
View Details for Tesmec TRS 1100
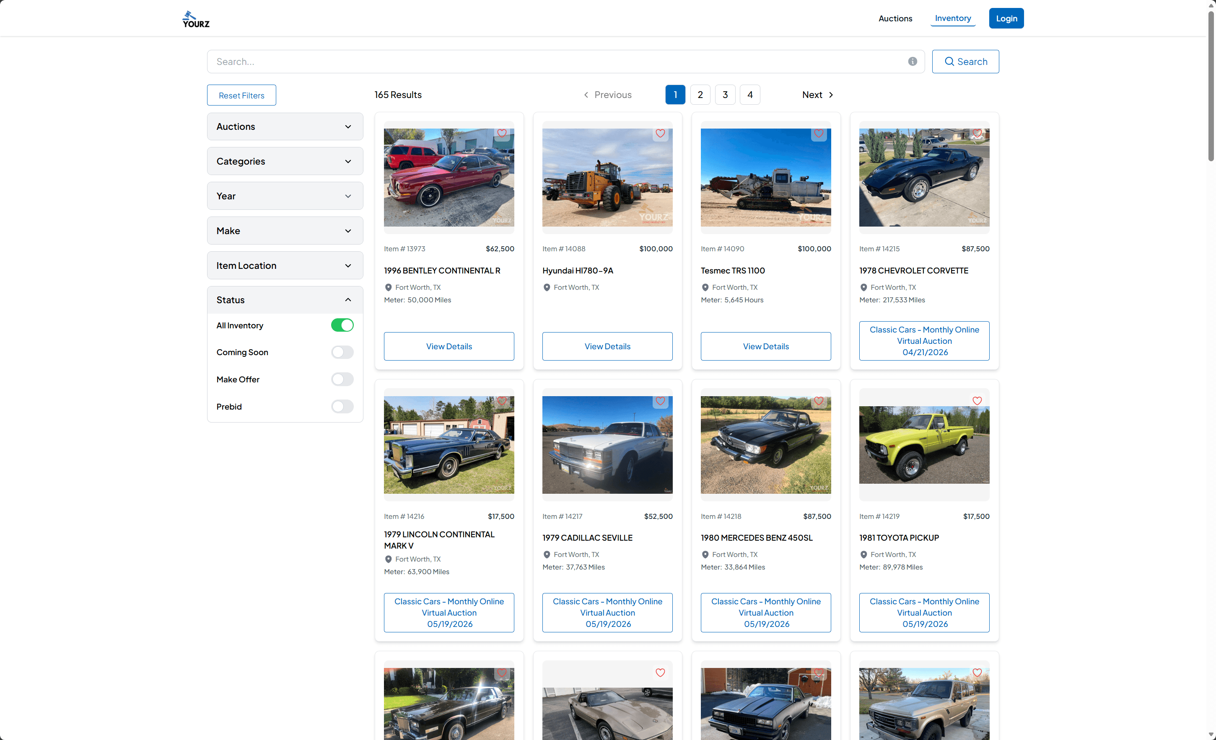765,346
